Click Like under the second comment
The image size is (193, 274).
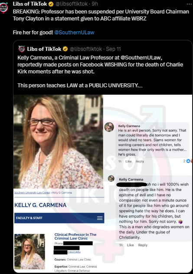131,245
